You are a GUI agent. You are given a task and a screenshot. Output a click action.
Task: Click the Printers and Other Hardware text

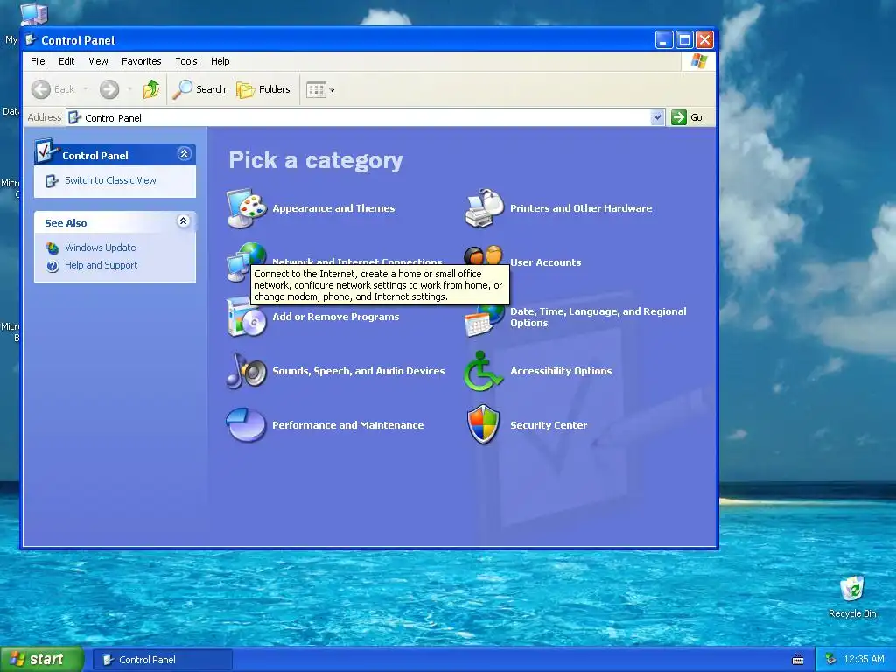tap(581, 208)
